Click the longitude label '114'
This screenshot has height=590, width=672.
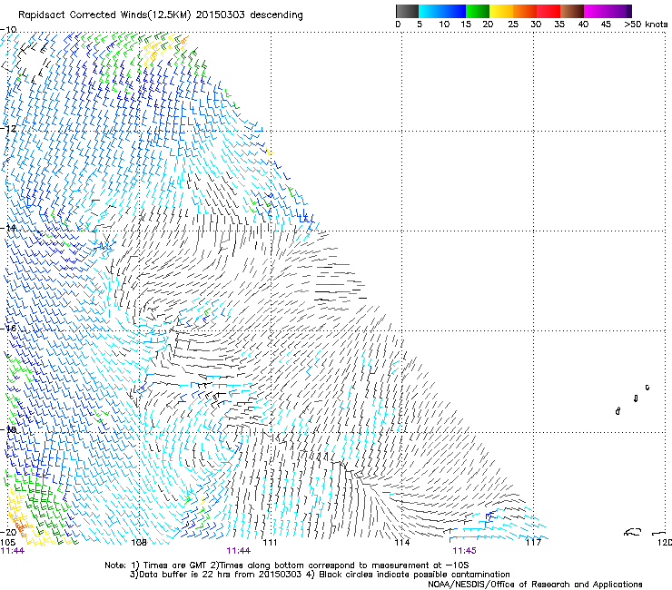coord(402,543)
